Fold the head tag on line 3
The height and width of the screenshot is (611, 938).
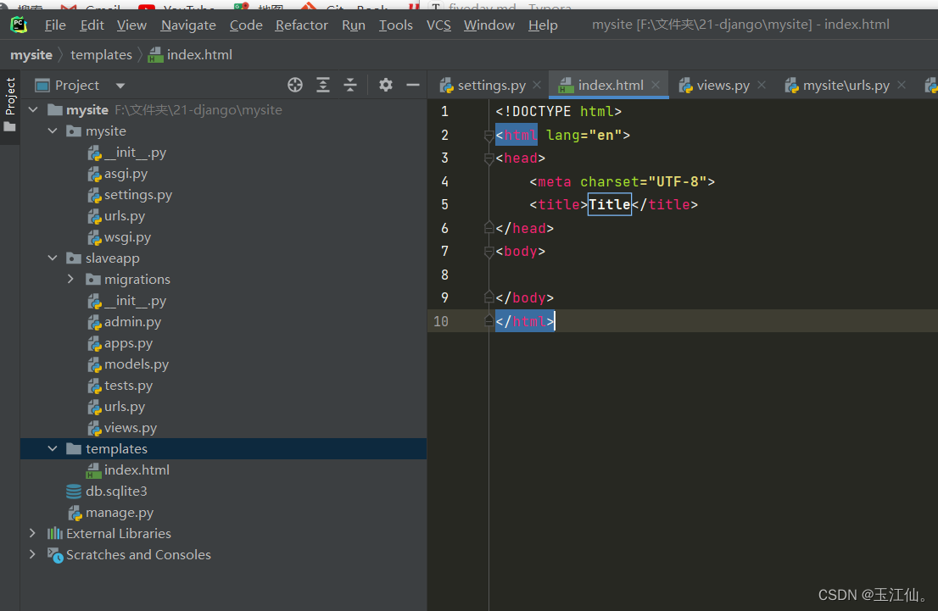tap(489, 158)
